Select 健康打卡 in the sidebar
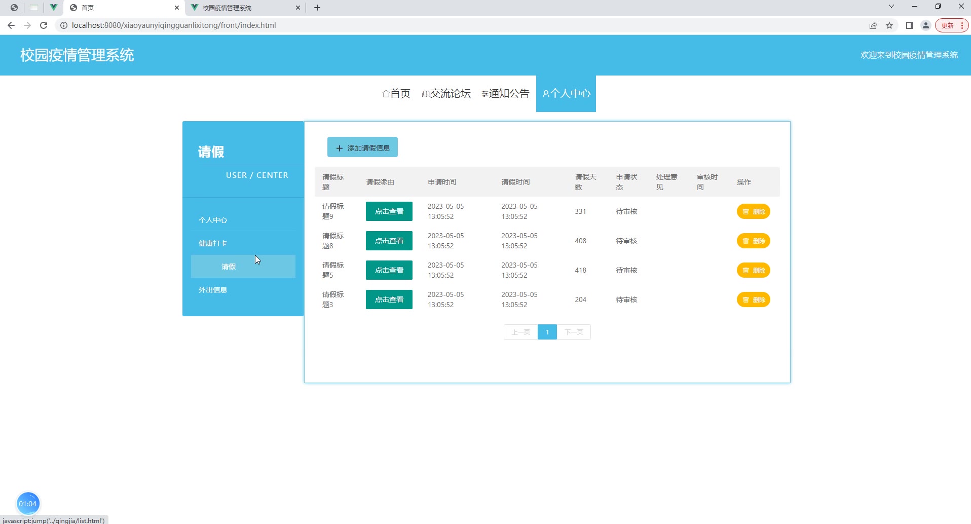 pyautogui.click(x=213, y=243)
